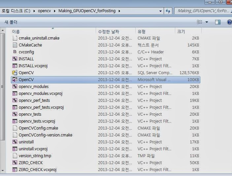Viewport: 232px width, 176px height.
Task: Select the cmake_uninstall.cmake file name
Action: (x=39, y=38)
